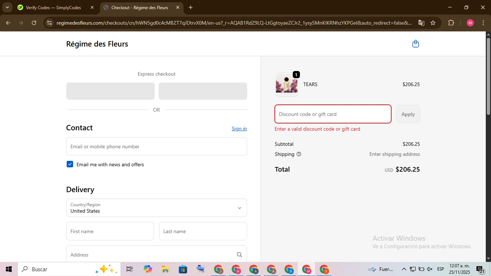Focus the Discount code or gift card field

pos(333,114)
